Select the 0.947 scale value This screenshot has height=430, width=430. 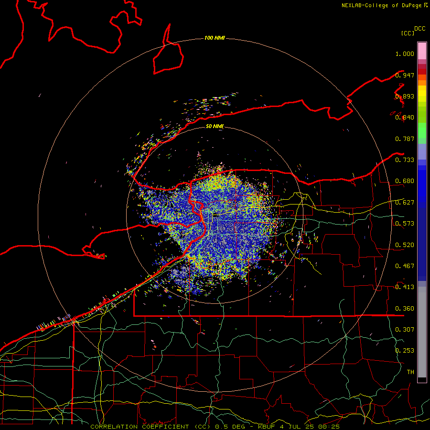[x=405, y=75]
